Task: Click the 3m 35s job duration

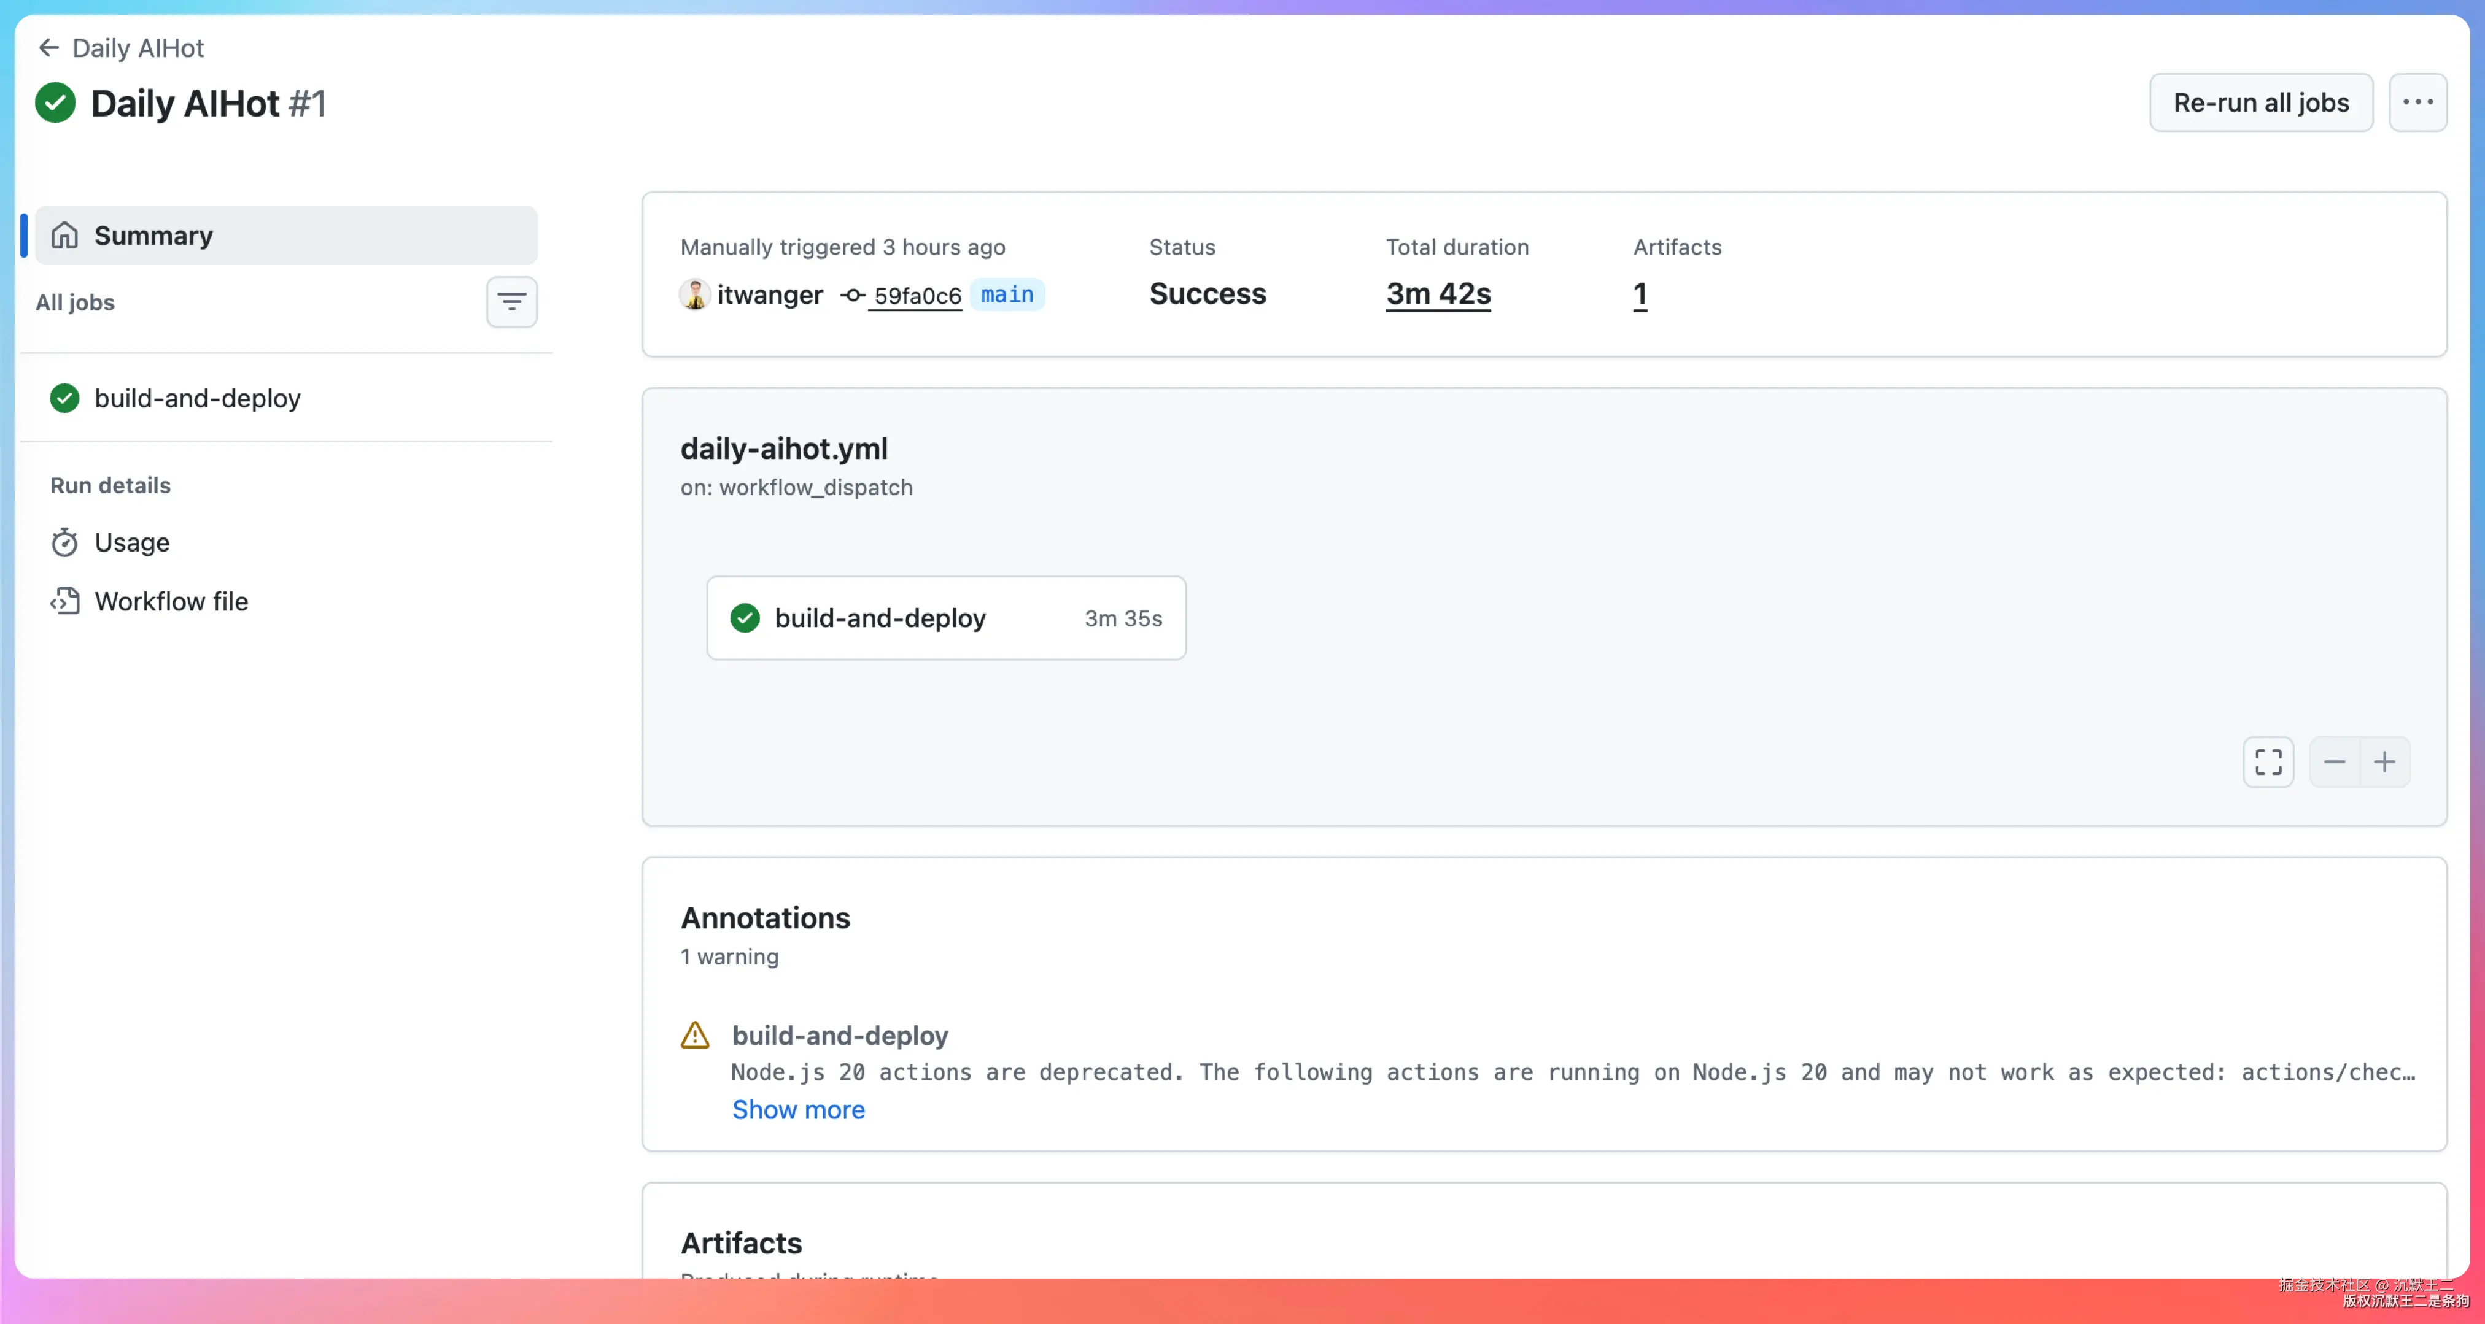Action: 1124,618
